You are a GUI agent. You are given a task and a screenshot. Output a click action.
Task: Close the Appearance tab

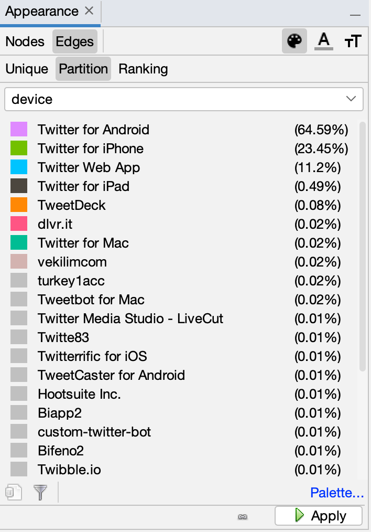click(89, 12)
